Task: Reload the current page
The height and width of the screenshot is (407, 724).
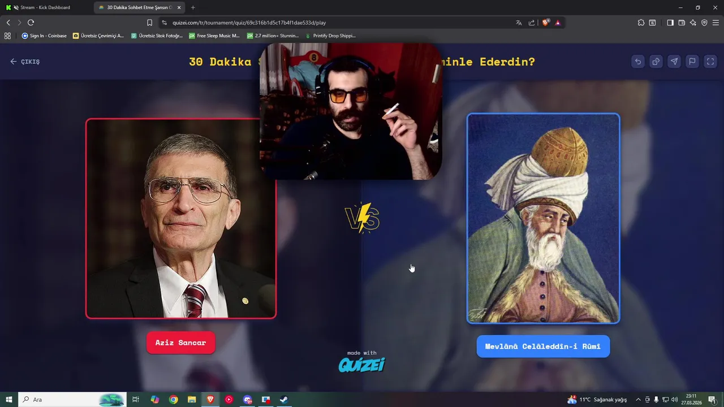Action: (x=31, y=23)
